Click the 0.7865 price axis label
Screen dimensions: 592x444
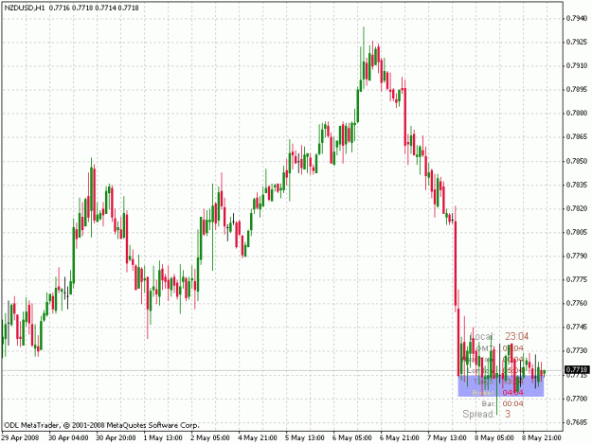tap(577, 137)
